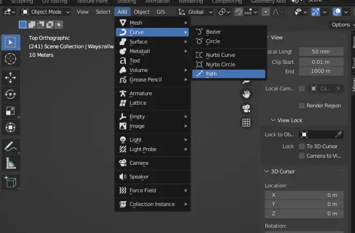Toggle show overlays button

337,12
